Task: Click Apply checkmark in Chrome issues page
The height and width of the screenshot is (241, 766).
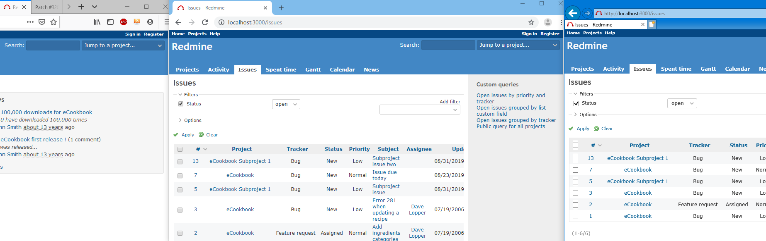Action: 176,135
